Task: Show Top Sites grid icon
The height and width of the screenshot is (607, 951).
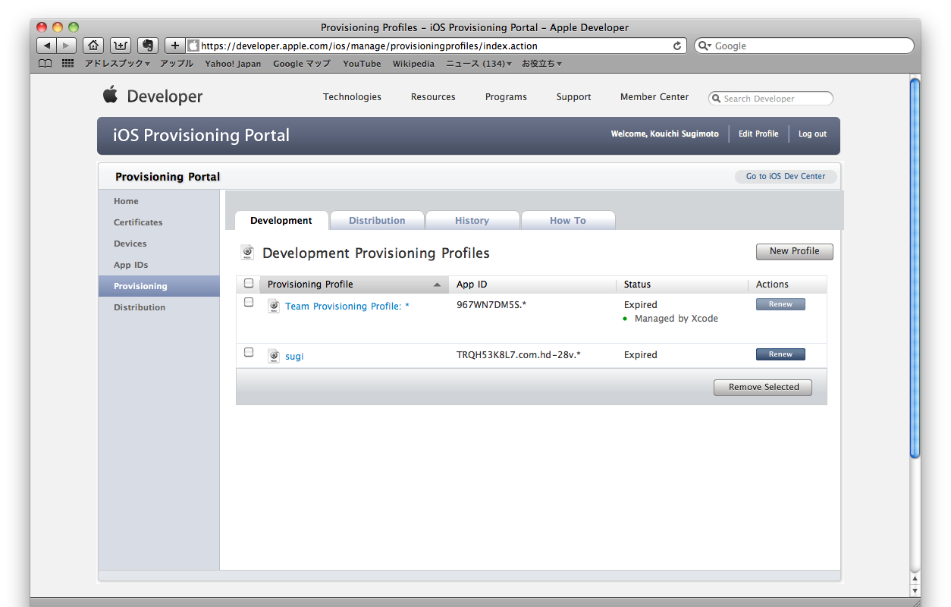Action: tap(67, 64)
